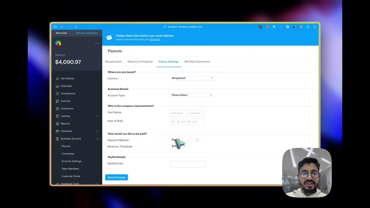This screenshot has width=370, height=208.
Task: Click the Customers person icon
Action: pyautogui.click(x=57, y=109)
